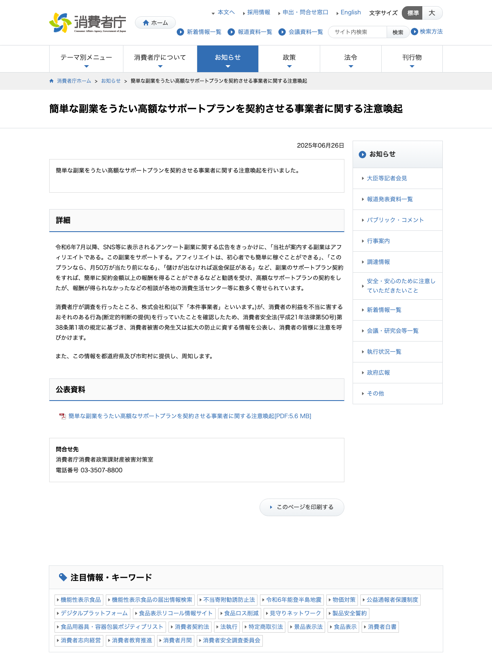Click デジタルプラットフォーム keyword
Screen dimensions: 492x656
(x=92, y=613)
